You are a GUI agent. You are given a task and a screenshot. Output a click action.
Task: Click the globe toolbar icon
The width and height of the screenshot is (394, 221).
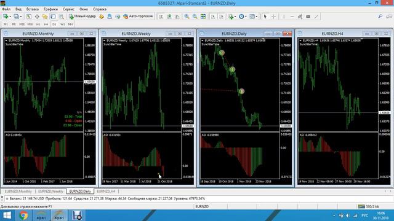point(118,17)
